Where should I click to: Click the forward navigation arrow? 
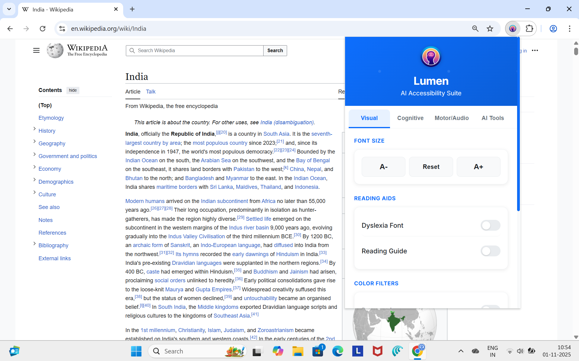[x=26, y=29]
